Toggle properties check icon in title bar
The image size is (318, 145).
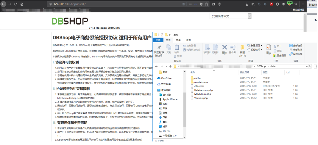(x=162, y=35)
